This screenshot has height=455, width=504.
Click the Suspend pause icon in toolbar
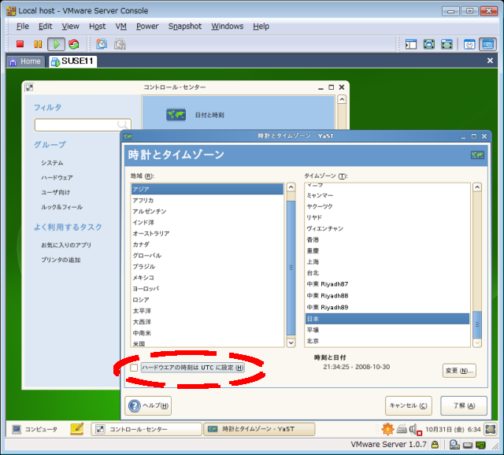[38, 44]
